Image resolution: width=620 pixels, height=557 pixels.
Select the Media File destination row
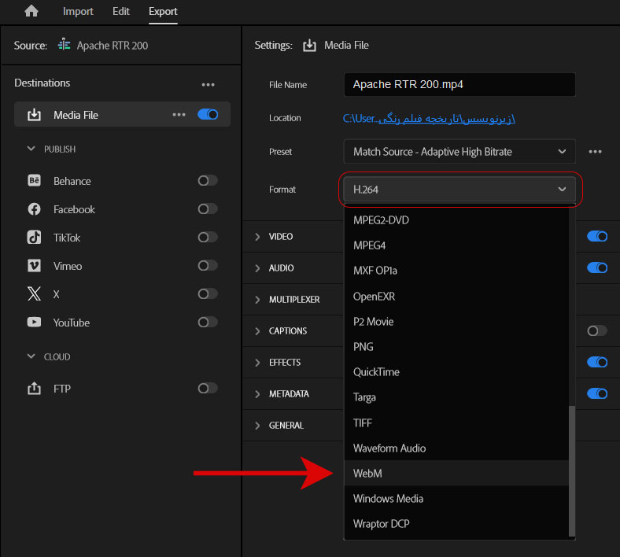tap(122, 115)
